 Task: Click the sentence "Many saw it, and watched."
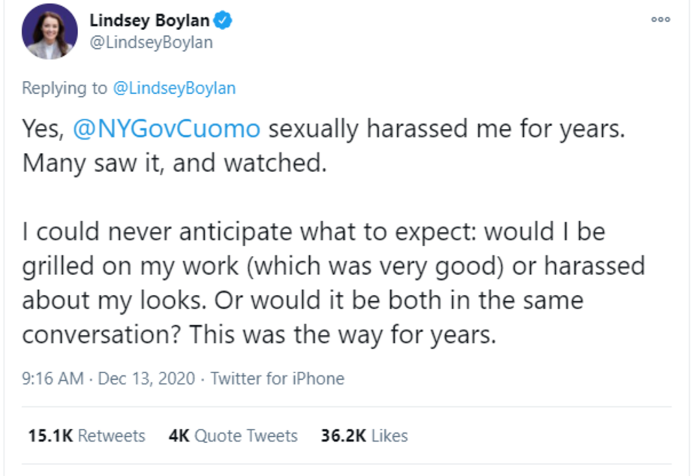tap(175, 162)
